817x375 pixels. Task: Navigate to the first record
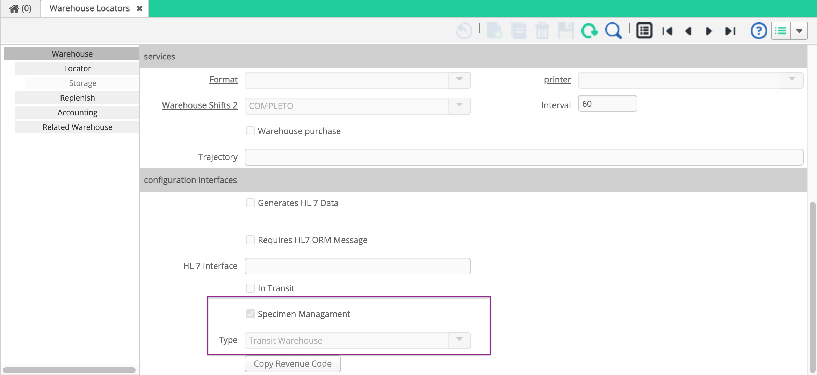(x=667, y=31)
